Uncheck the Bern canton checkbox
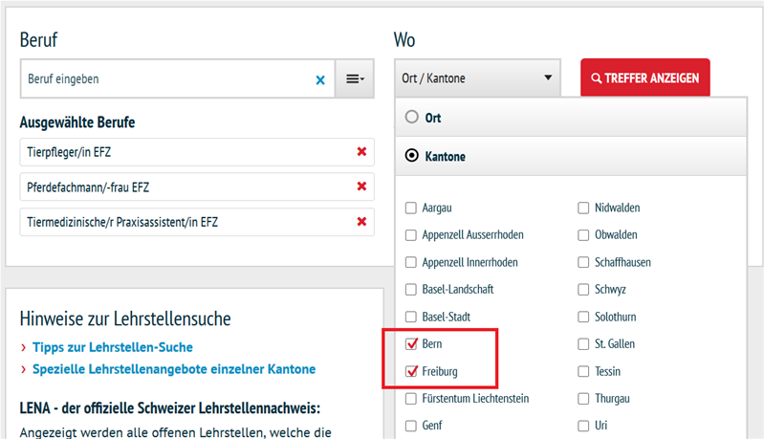 click(x=411, y=343)
